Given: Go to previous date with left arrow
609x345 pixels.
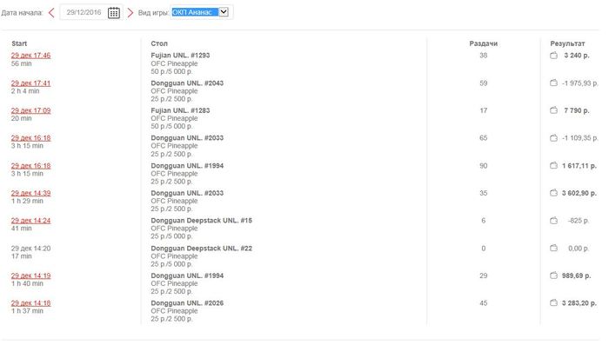Looking at the screenshot, I should (51, 12).
